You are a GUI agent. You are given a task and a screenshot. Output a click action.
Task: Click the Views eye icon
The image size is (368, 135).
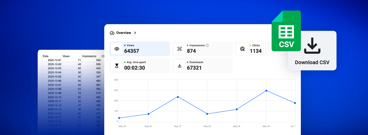coord(117,49)
